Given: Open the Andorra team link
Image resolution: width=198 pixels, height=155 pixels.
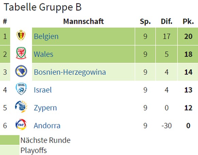Looking at the screenshot, I should pos(47,126).
